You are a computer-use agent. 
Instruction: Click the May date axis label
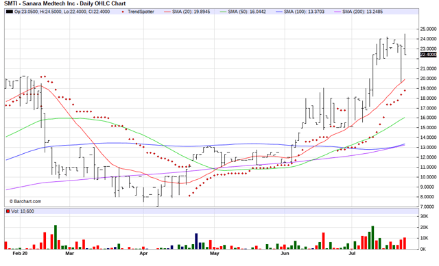click(215, 254)
